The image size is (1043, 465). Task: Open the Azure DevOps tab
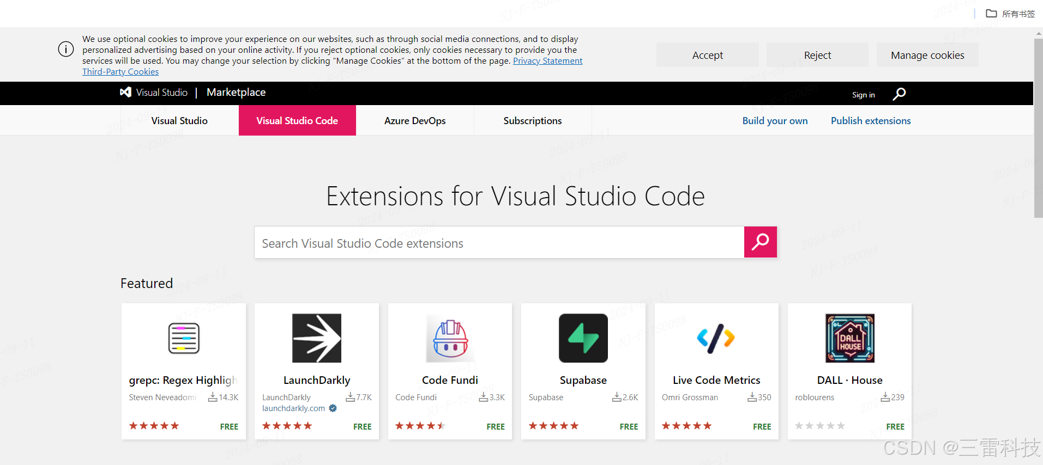pyautogui.click(x=415, y=120)
